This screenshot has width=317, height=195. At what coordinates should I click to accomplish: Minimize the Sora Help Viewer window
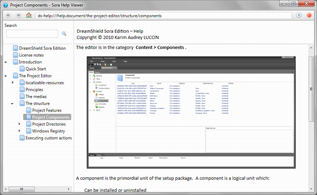[x=284, y=4]
